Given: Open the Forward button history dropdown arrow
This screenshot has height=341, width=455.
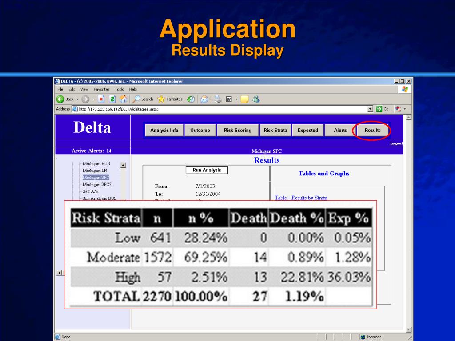Looking at the screenshot, I should (93, 99).
